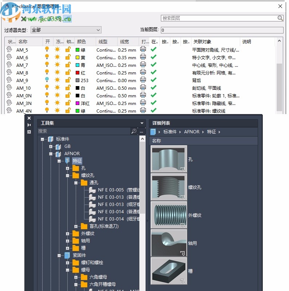Image resolution: width=289 pixels, height=291 pixels.
Task: Open red color swatch of layer AM_8
Action: coord(78,73)
